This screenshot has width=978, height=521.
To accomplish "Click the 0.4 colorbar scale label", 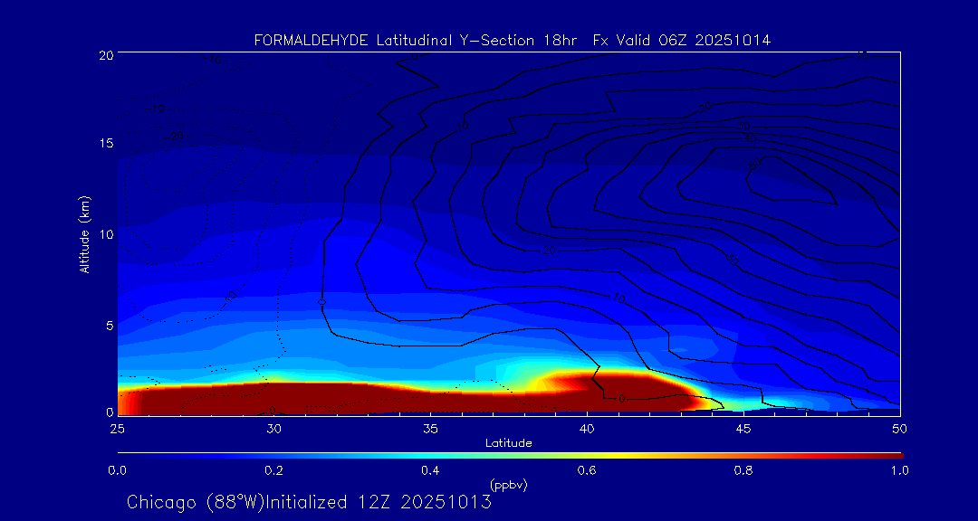I will coord(430,470).
